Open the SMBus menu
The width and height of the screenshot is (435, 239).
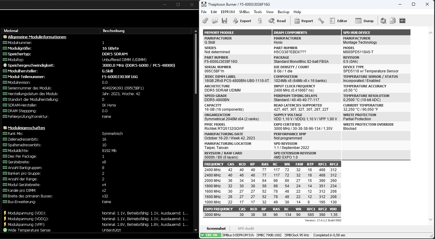click(244, 12)
